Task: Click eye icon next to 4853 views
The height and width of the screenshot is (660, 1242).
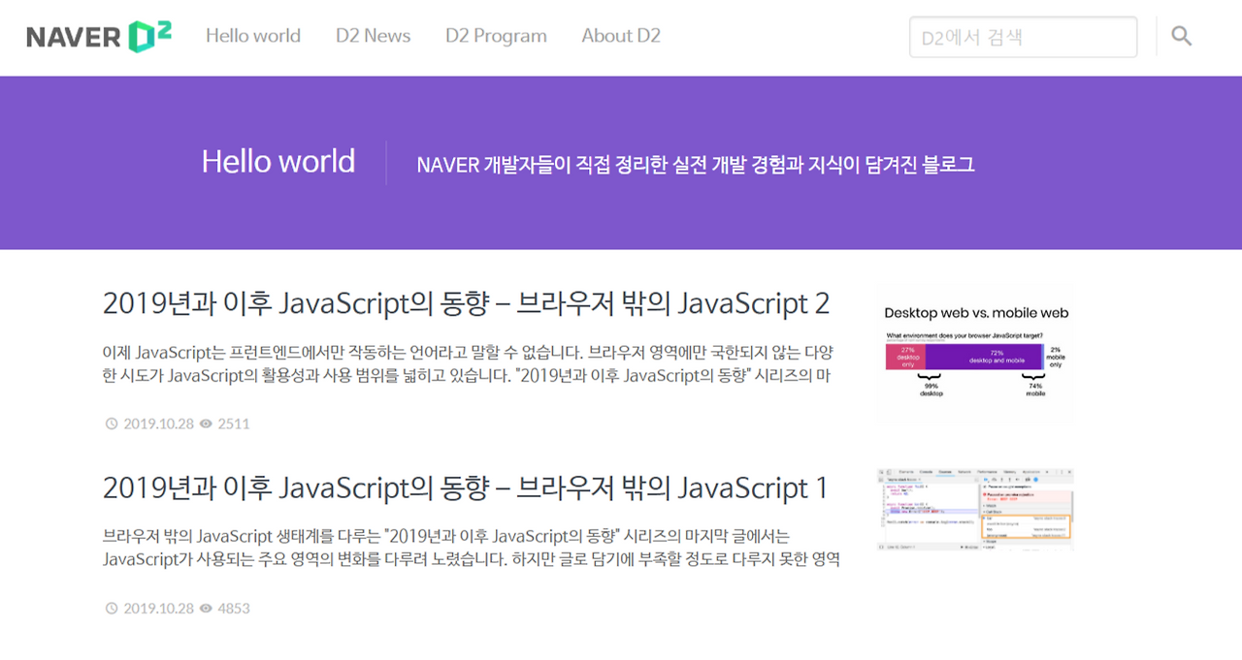Action: [x=206, y=609]
